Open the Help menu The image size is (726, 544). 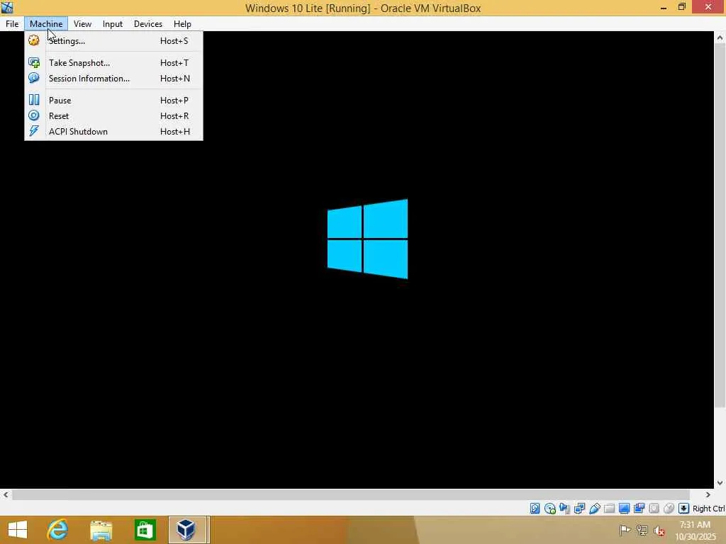point(182,23)
